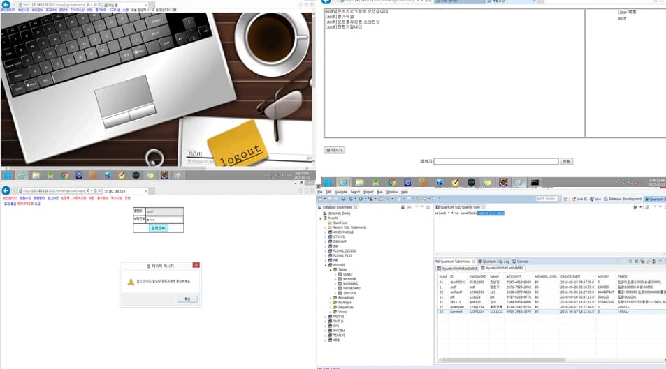Screen dimensions: 666x369
Task: Click the PASSWORD column header in the table view
Action: [x=477, y=276]
